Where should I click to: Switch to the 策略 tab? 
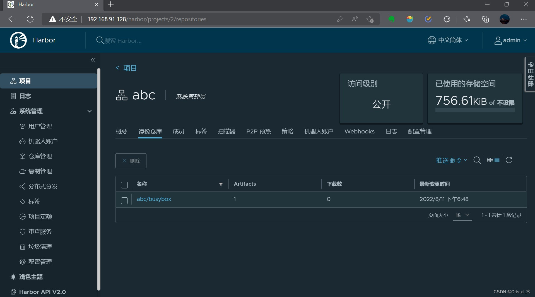[x=287, y=131]
